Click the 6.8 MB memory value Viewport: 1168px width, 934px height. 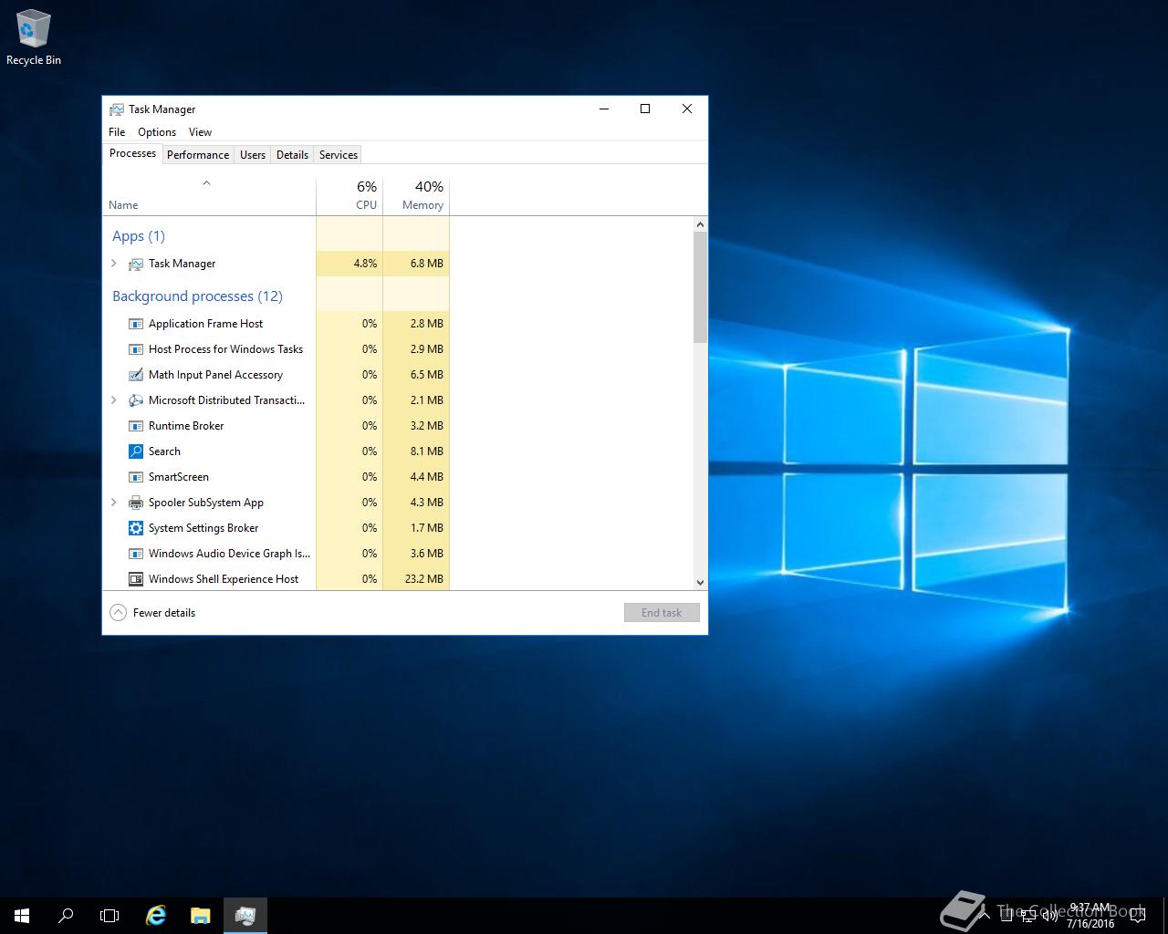coord(427,264)
